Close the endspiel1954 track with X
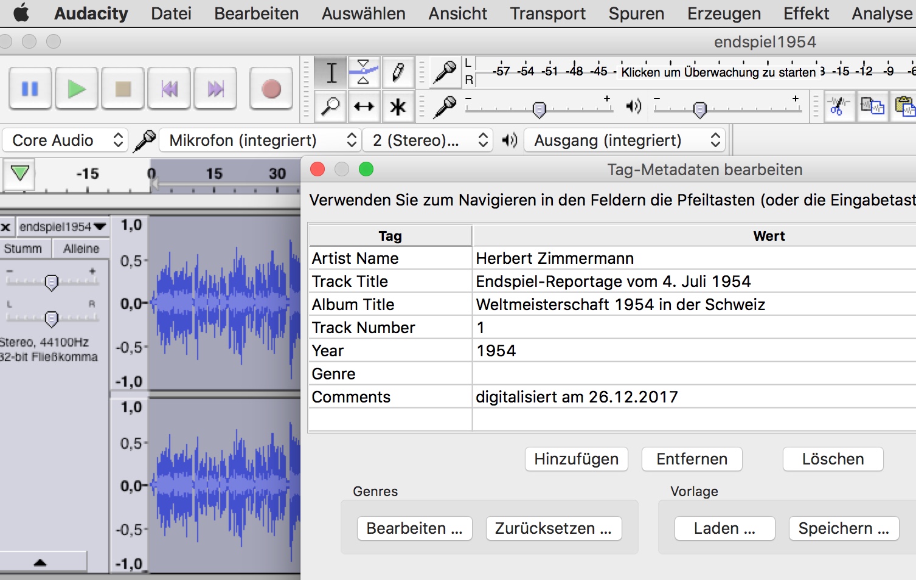This screenshot has height=580, width=916. pyautogui.click(x=5, y=227)
